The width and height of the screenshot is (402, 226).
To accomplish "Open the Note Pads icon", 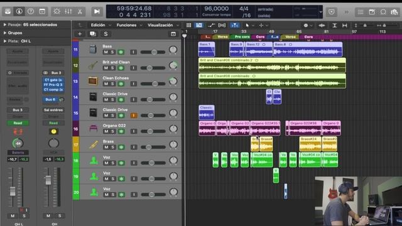I will pyautogui.click(x=372, y=12).
